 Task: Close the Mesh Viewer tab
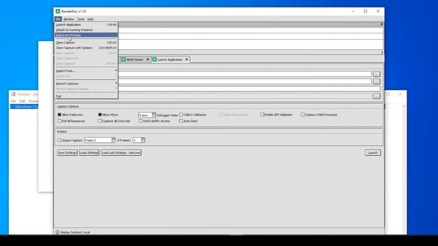[x=148, y=59]
